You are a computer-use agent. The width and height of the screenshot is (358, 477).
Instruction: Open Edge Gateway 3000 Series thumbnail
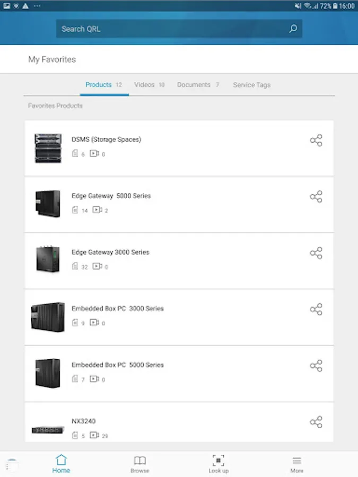(48, 259)
